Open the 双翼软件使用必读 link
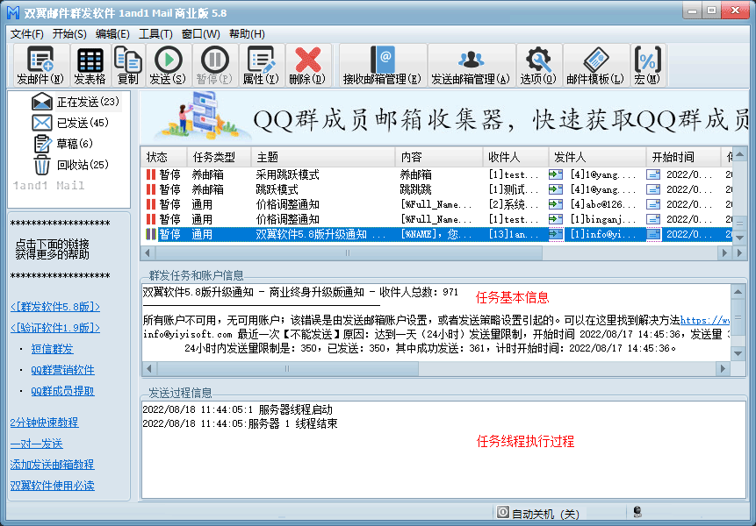This screenshot has height=526, width=756. point(52,486)
